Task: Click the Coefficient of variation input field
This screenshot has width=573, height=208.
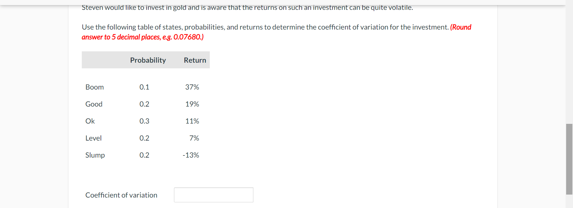Action: [x=214, y=195]
